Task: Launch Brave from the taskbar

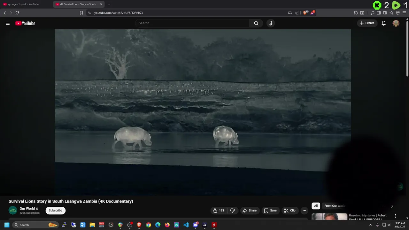Action: tap(139, 225)
